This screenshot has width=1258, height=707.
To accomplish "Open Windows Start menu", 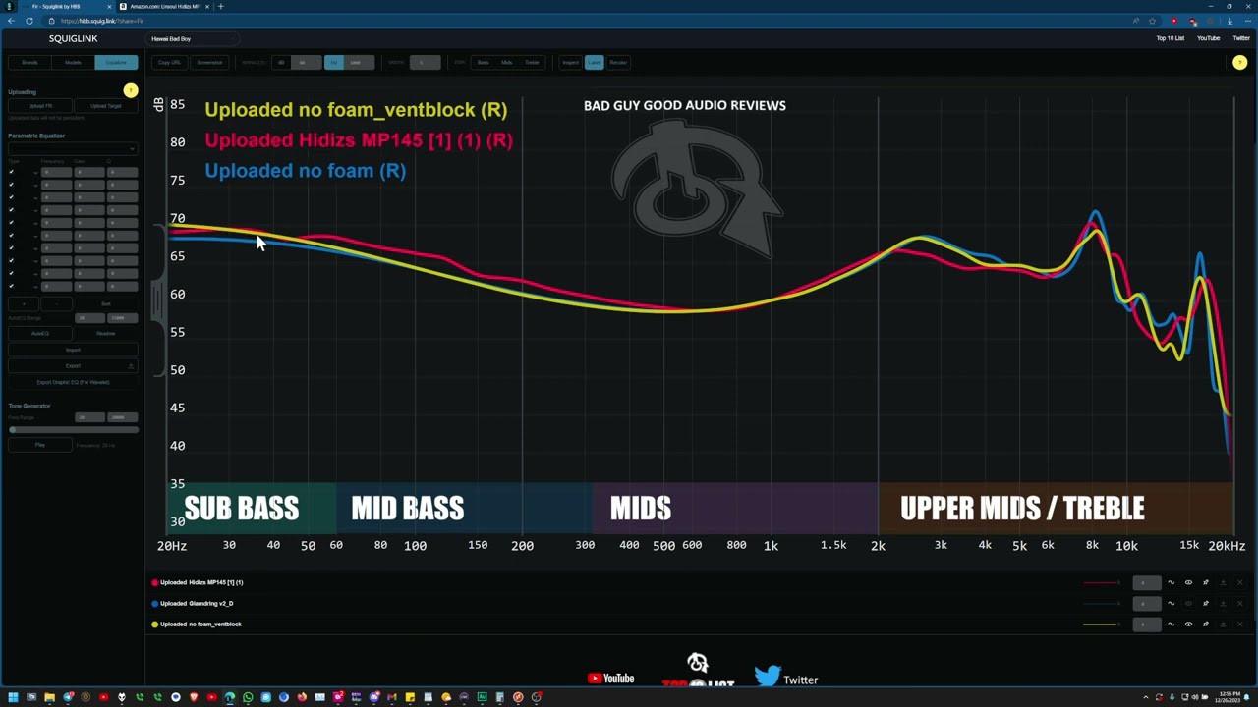I will [x=12, y=697].
